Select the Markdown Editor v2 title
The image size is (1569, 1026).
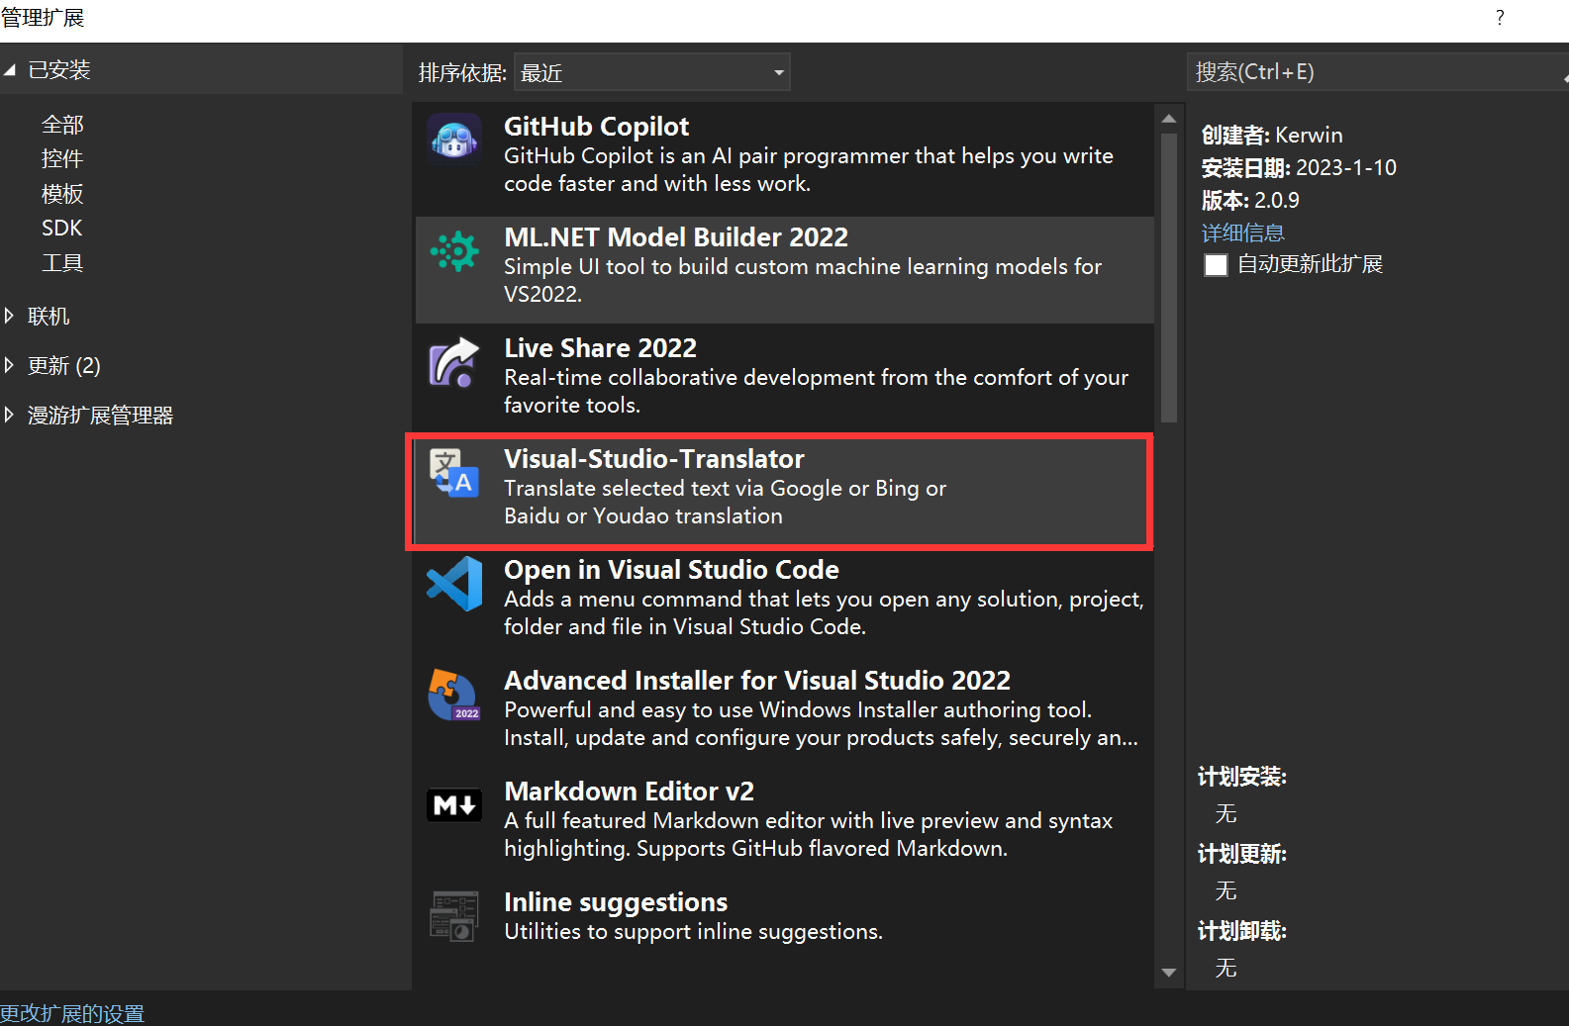point(629,792)
